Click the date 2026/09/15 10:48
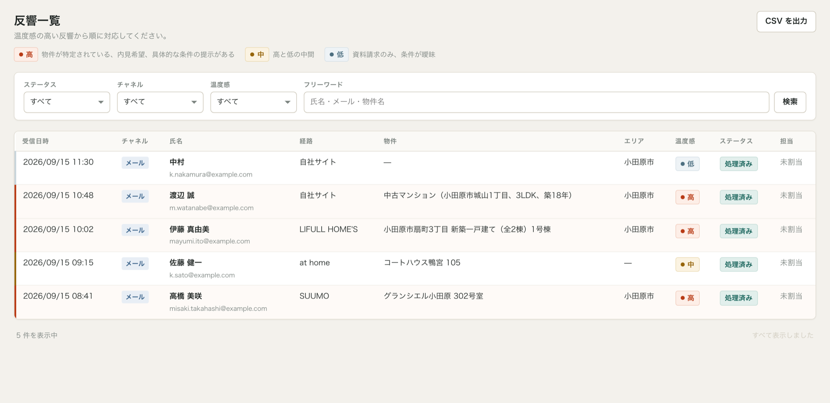830x403 pixels. [59, 195]
